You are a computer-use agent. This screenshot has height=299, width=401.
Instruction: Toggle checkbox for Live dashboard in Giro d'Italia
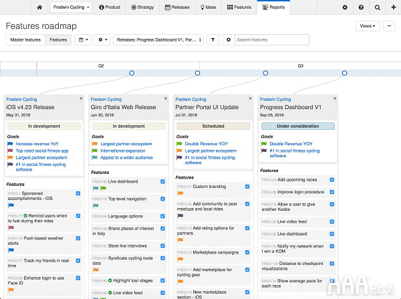[x=162, y=181]
